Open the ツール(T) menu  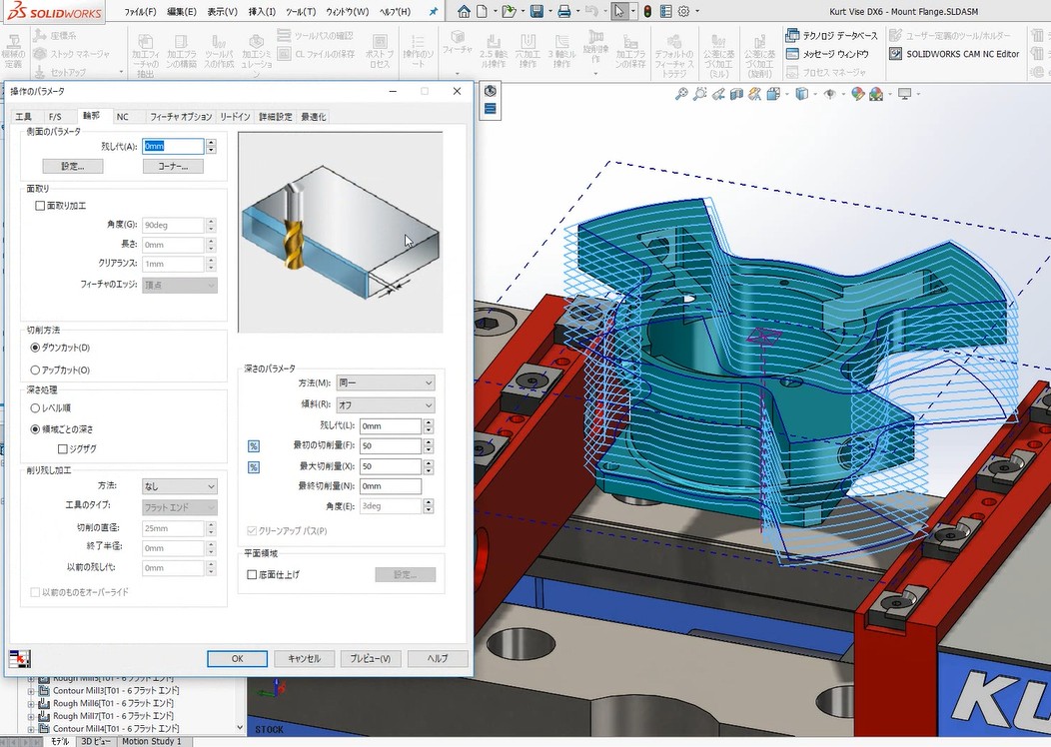(x=300, y=12)
